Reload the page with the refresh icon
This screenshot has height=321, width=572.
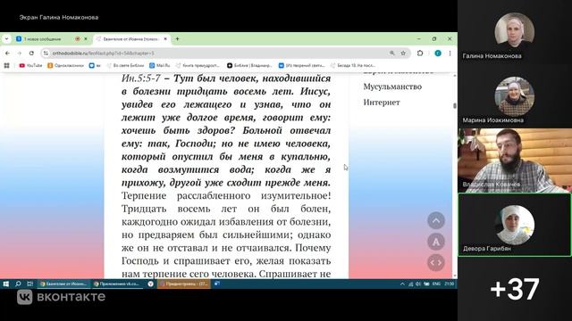pyautogui.click(x=32, y=53)
